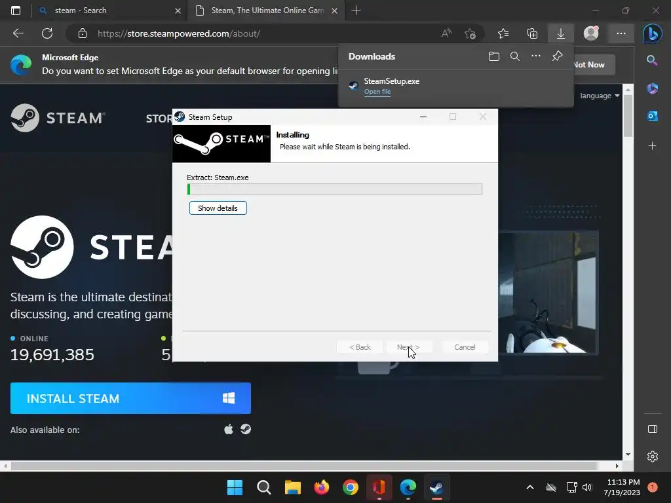
Task: Open taskbar Search
Action: 263,487
